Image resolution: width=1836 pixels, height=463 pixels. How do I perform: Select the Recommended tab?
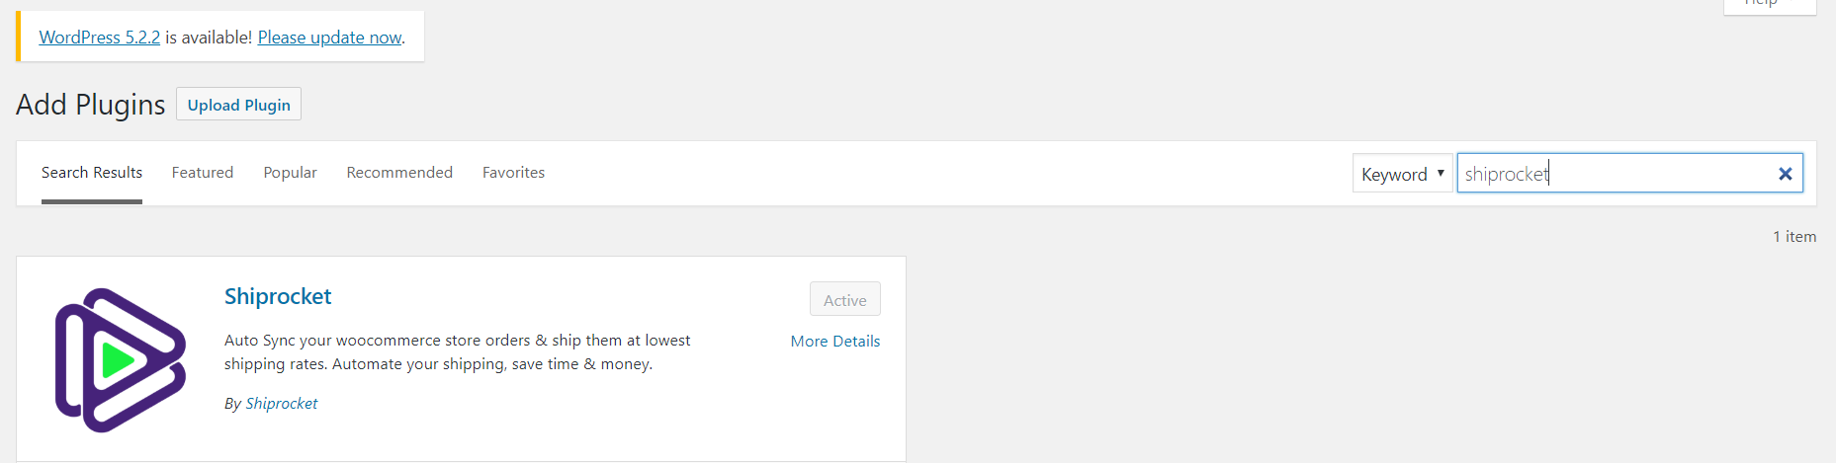point(399,173)
